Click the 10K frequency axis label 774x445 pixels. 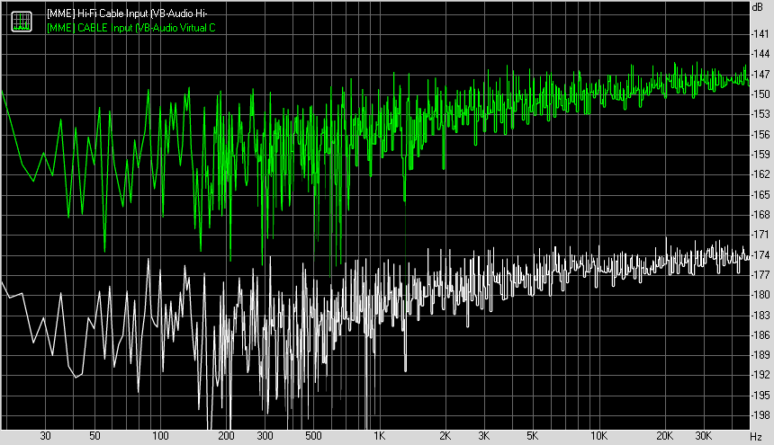click(x=598, y=436)
